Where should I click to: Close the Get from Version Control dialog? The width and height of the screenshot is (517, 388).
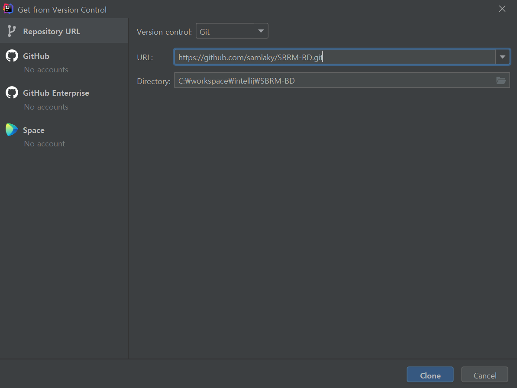[502, 9]
